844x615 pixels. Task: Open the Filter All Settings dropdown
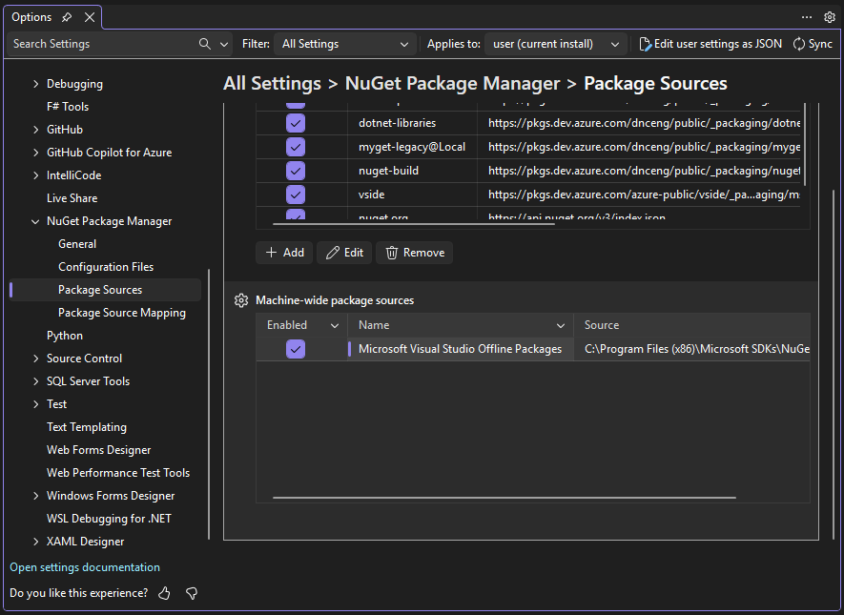[x=345, y=44]
